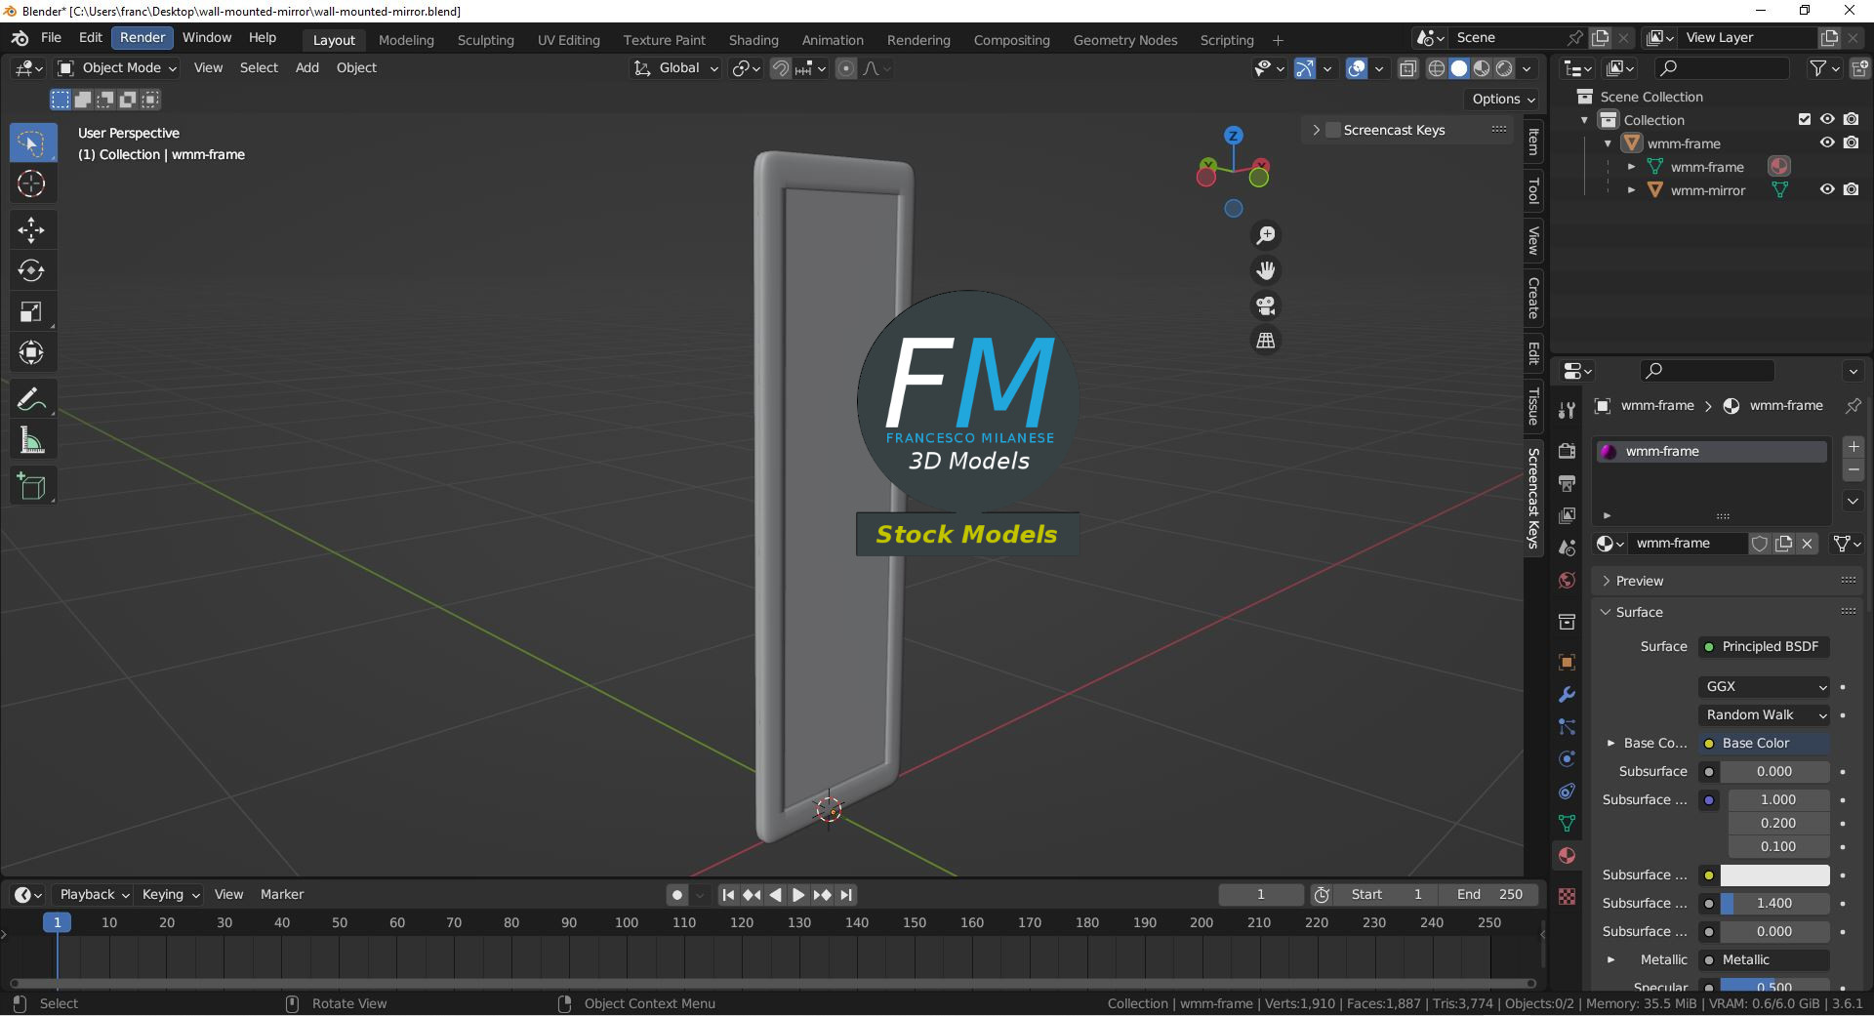Open the Random Walk subsurface dropdown

(x=1765, y=715)
